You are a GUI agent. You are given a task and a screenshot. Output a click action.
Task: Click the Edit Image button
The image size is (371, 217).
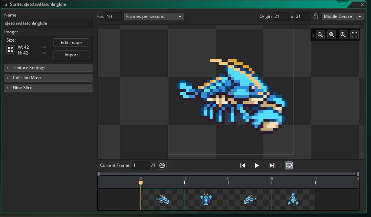coord(72,43)
